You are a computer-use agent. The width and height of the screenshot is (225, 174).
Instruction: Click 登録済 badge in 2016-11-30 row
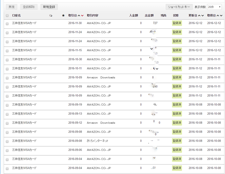(177, 23)
